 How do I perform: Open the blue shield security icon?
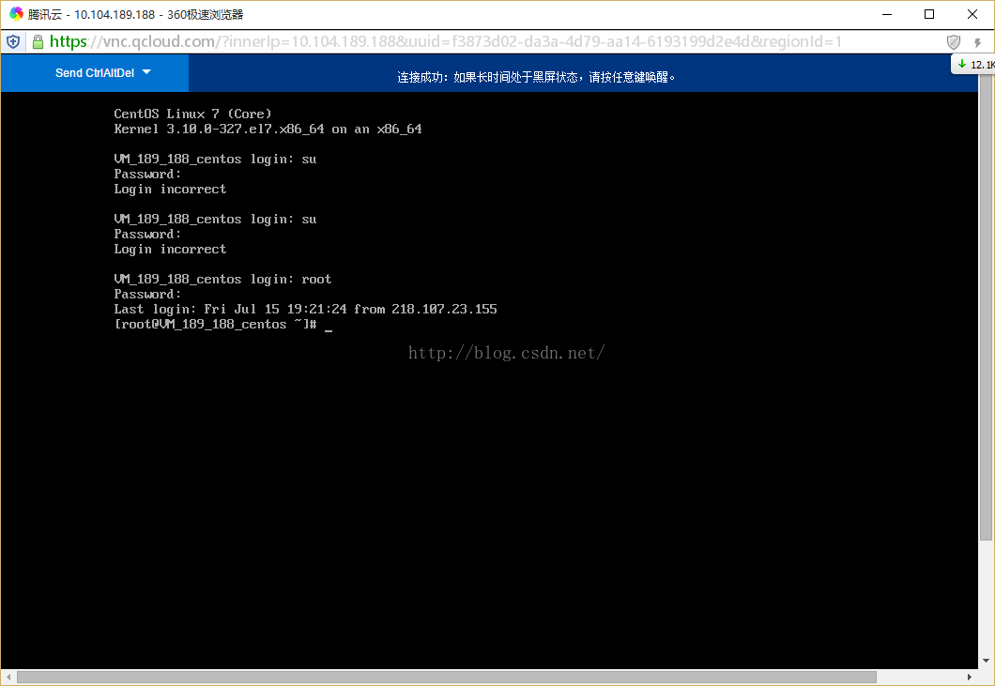[13, 42]
